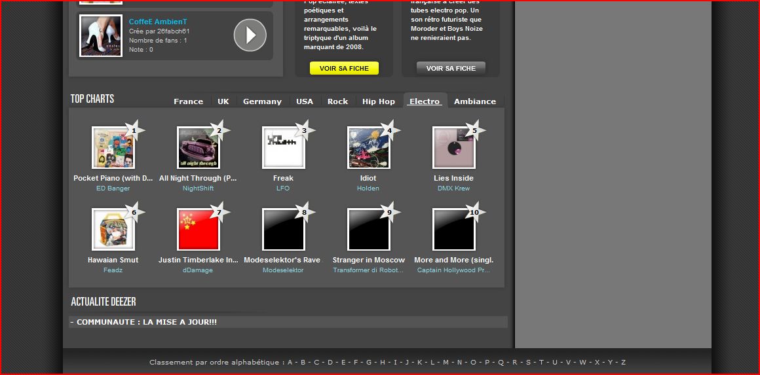Click the Hawaian Smut track title

tap(113, 260)
